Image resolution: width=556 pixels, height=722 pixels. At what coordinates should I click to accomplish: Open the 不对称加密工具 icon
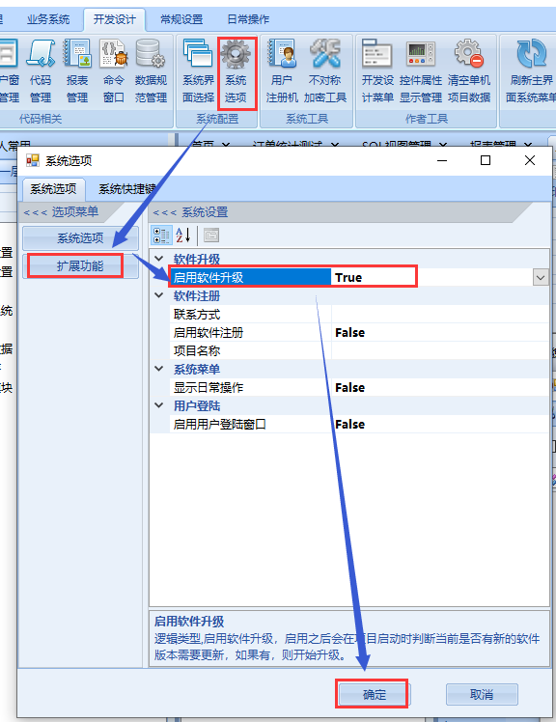point(324,72)
